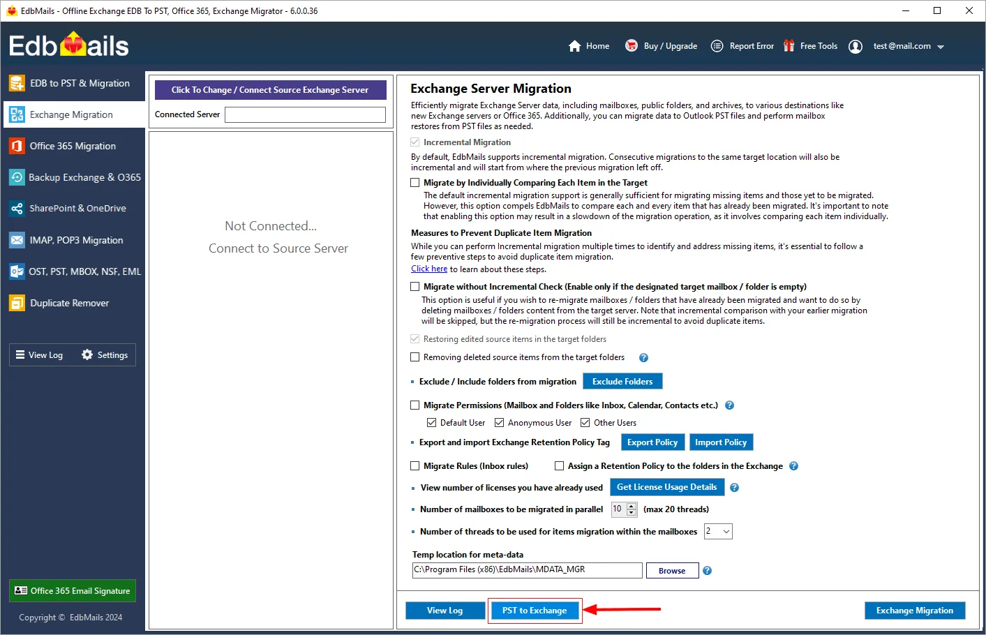The image size is (986, 635).
Task: Click the Backup Exchange & O365 icon
Action: (x=17, y=177)
